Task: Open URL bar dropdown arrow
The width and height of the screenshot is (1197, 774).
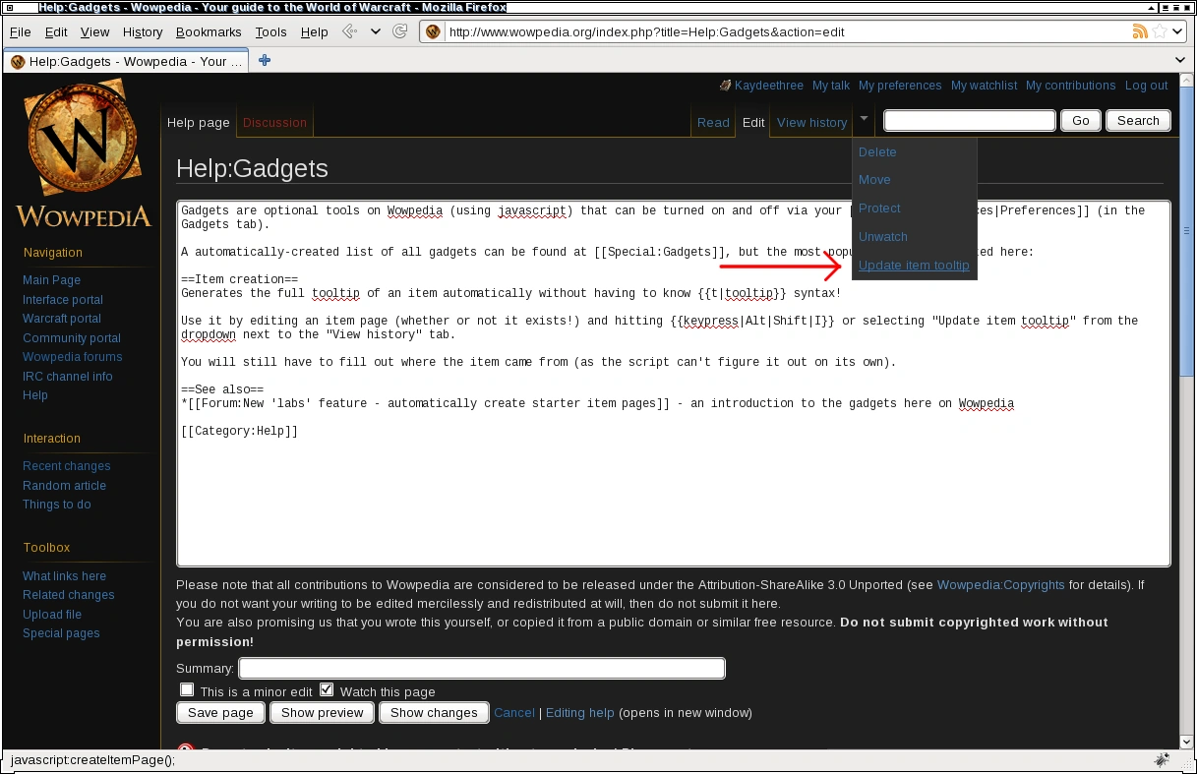Action: tap(1177, 31)
